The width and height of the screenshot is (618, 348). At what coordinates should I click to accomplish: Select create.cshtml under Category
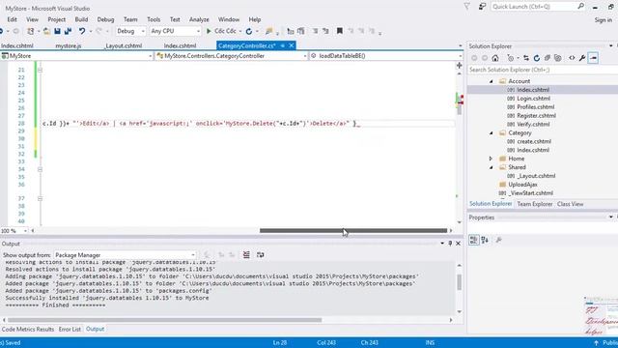(x=534, y=142)
